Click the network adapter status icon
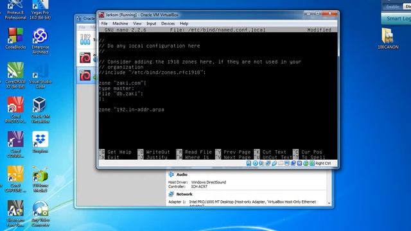Image resolution: width=411 pixels, height=231 pixels. pos(268,163)
